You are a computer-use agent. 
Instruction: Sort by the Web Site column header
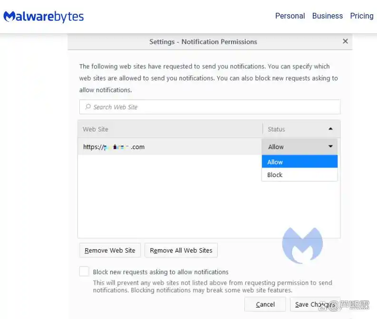pos(170,129)
